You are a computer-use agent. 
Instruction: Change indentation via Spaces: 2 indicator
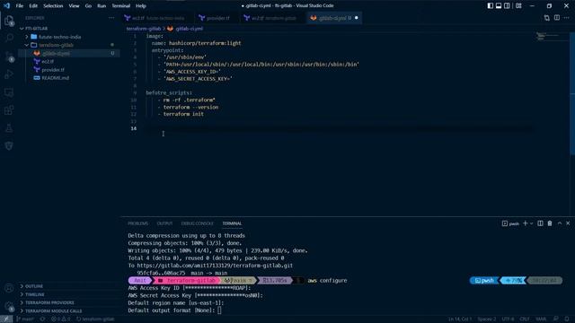pyautogui.click(x=487, y=319)
